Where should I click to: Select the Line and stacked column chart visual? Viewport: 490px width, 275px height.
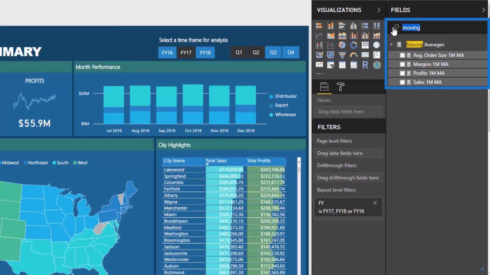pos(353,36)
